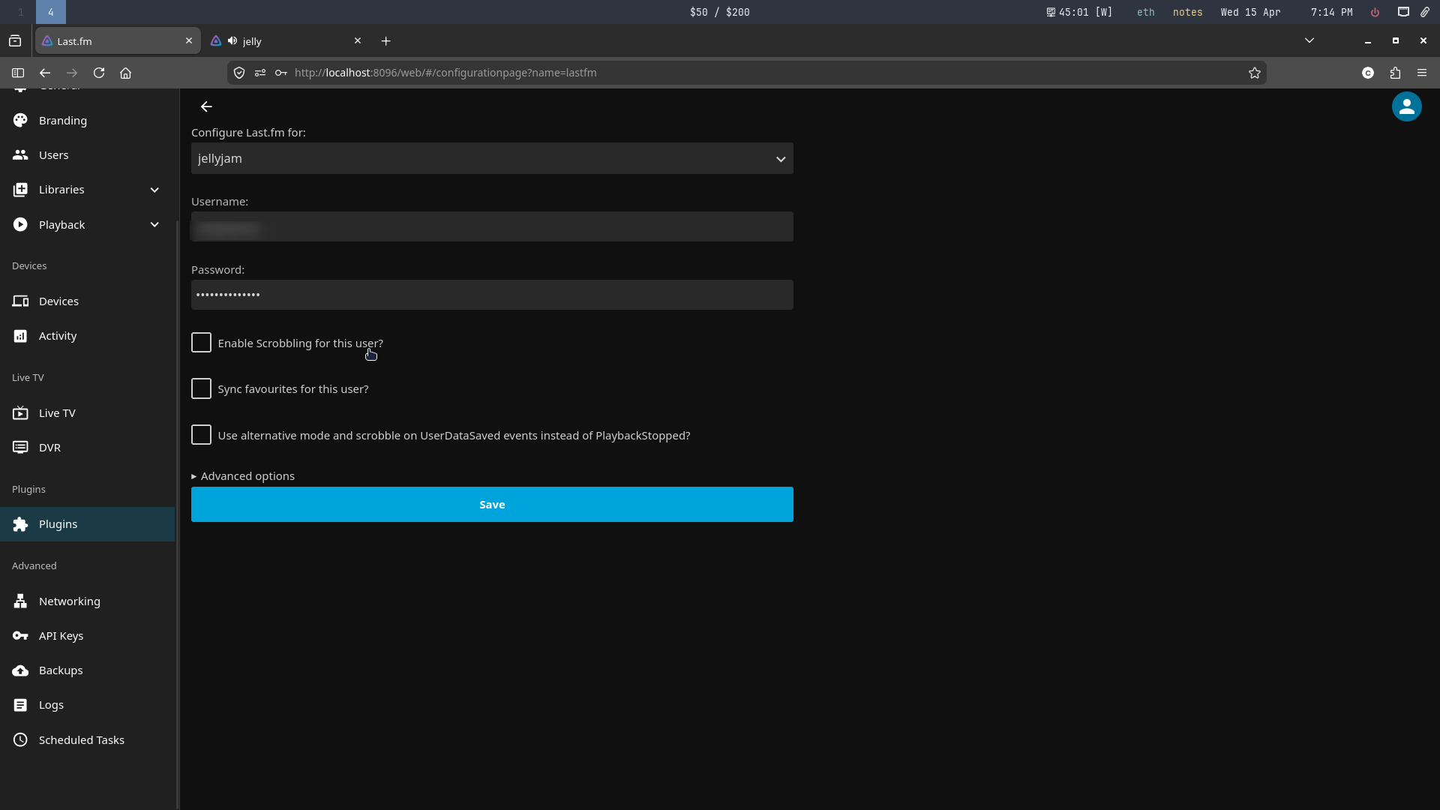Image resolution: width=1440 pixels, height=810 pixels.
Task: Open the Logs icon
Action: click(20, 705)
